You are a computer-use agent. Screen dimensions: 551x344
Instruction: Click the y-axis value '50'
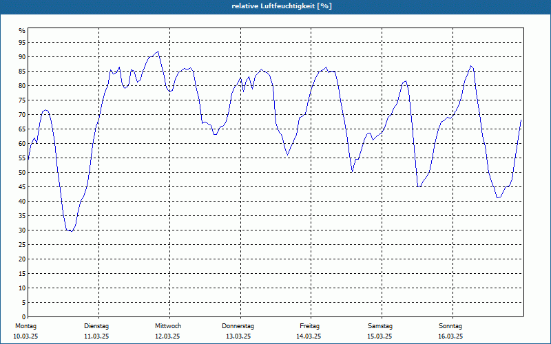point(22,173)
